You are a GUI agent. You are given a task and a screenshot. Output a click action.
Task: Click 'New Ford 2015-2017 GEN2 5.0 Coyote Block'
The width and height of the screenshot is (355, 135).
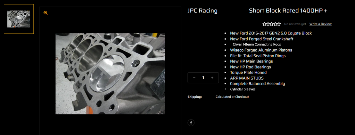point(271,33)
